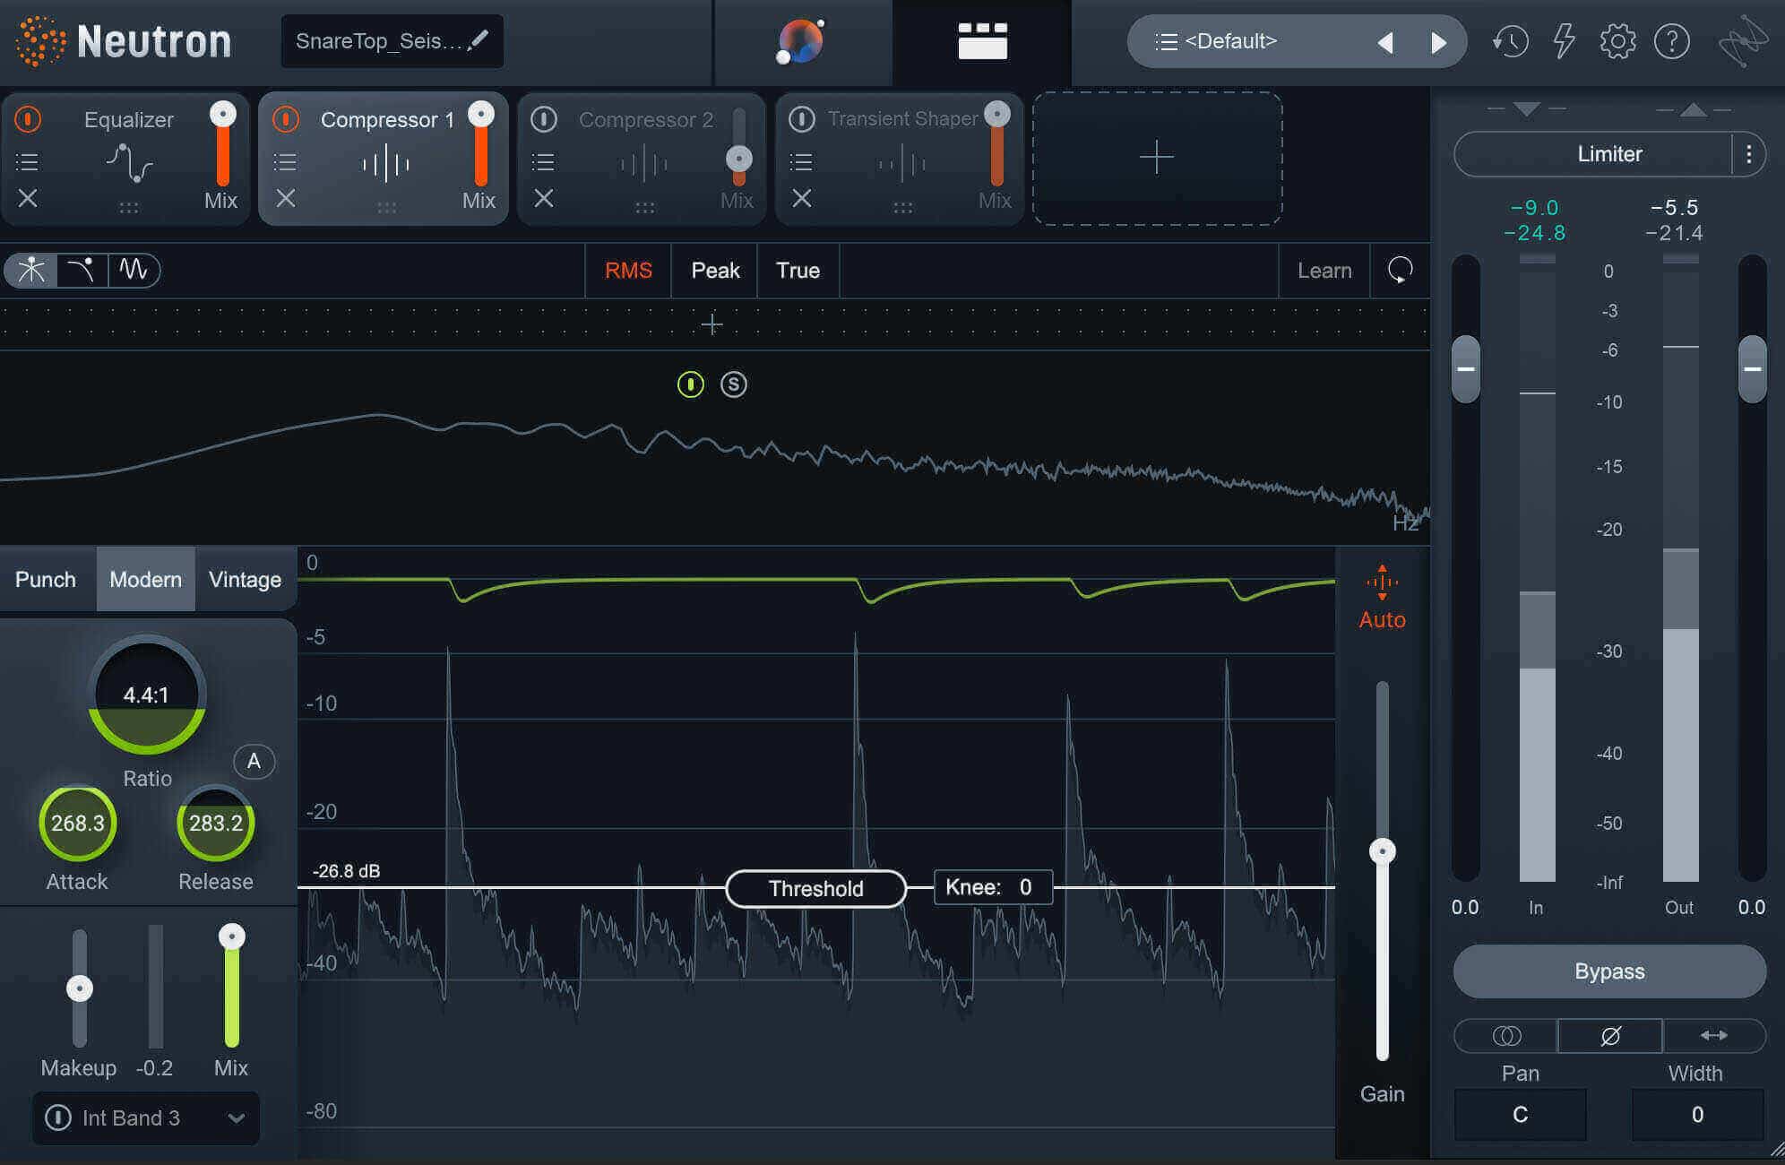This screenshot has width=1785, height=1165.
Task: Click the Limiter button
Action: [1595, 154]
